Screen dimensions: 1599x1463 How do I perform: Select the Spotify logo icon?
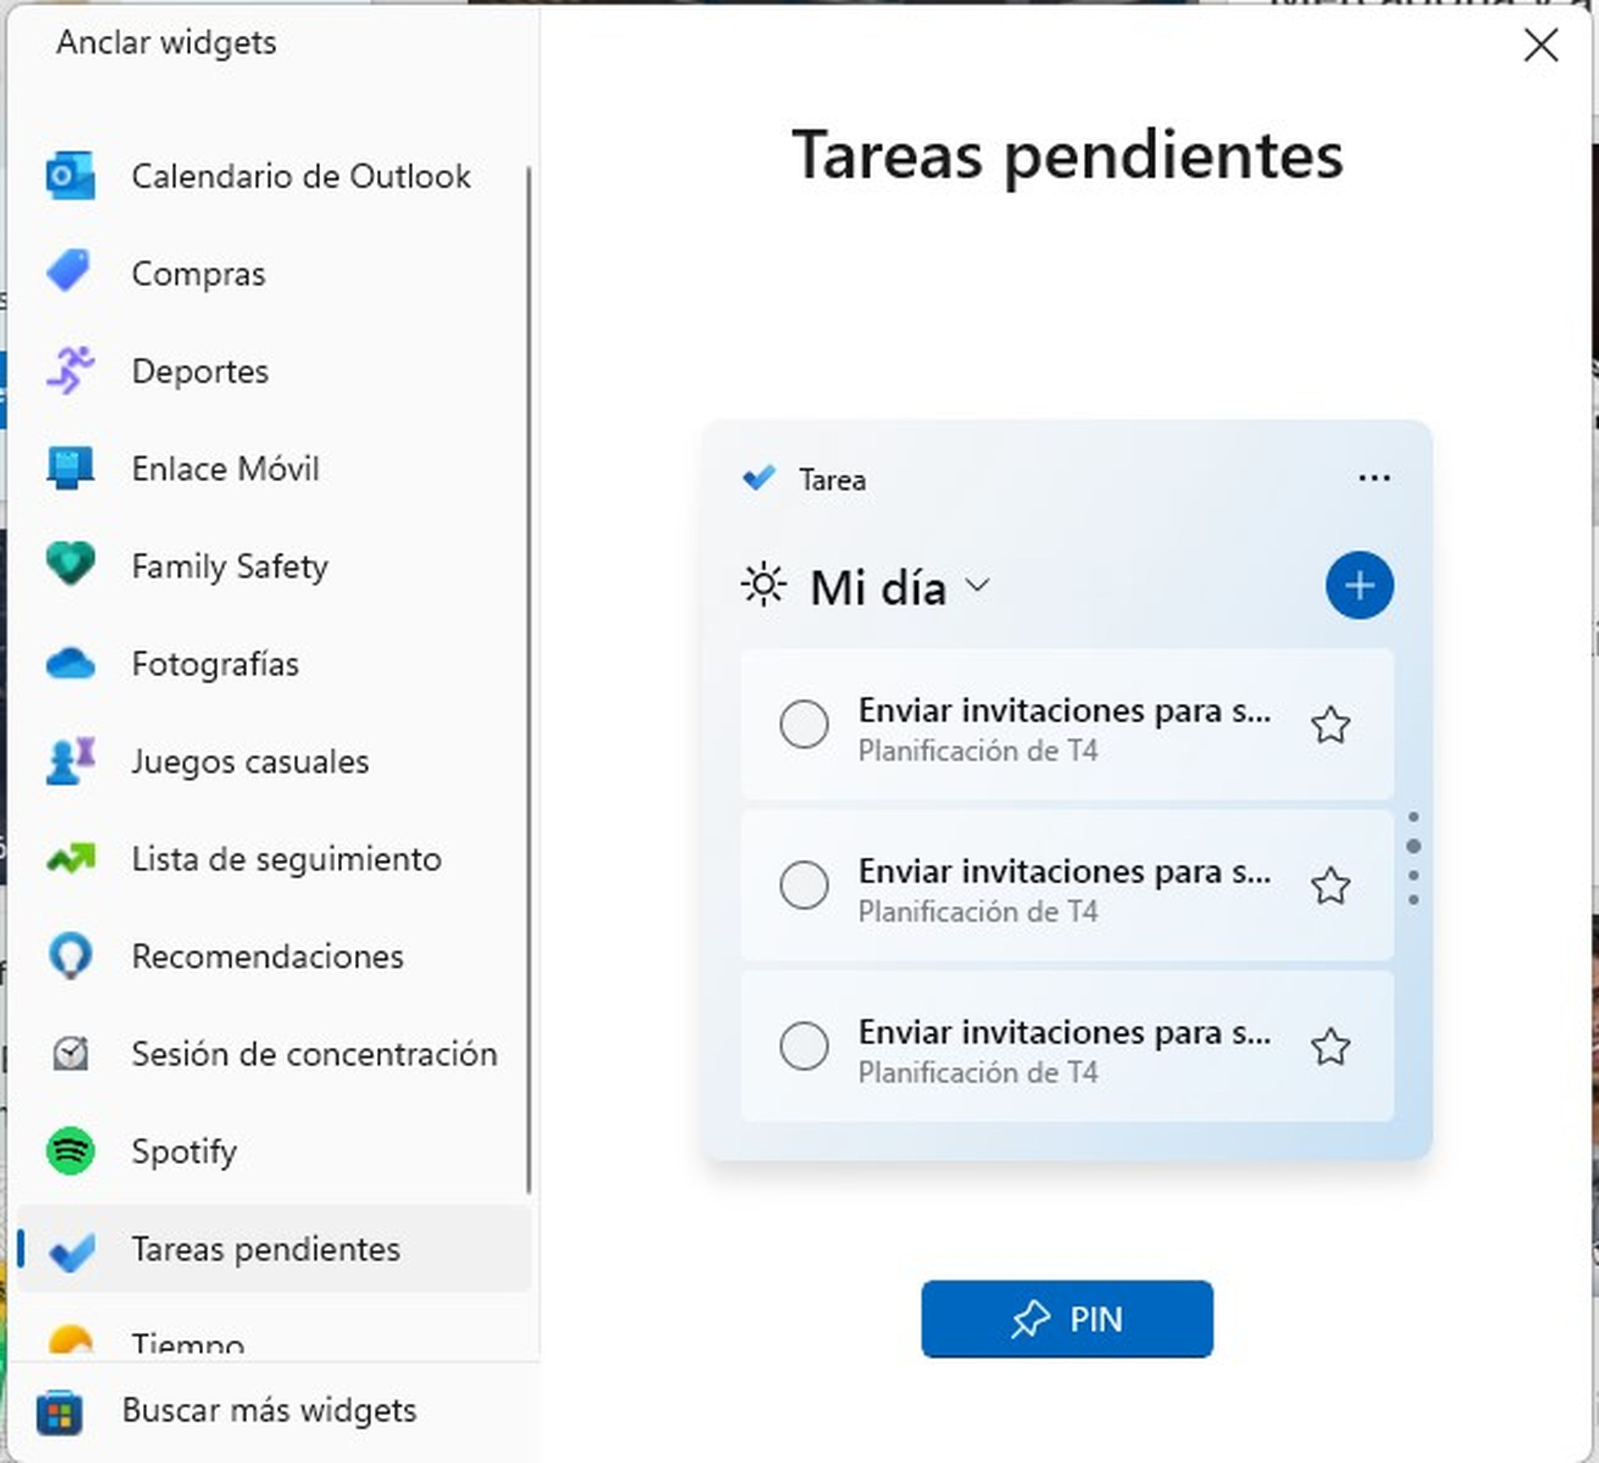click(x=71, y=1151)
